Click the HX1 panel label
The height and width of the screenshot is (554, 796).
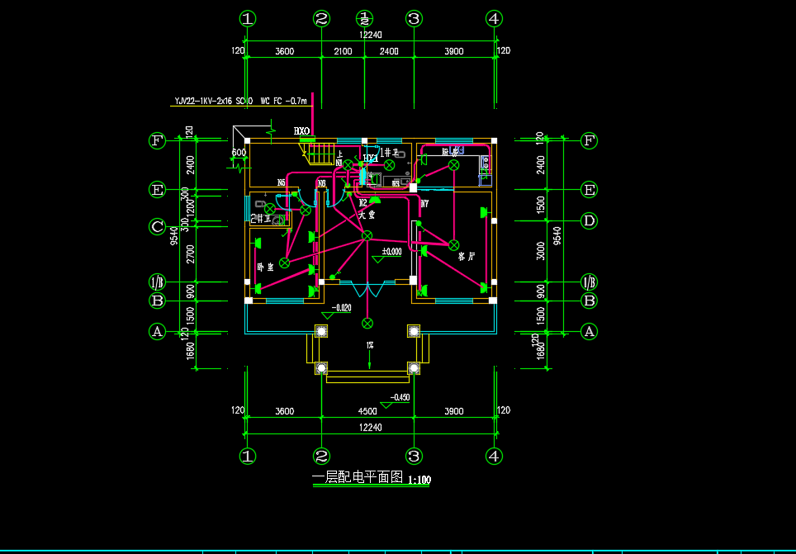(371, 158)
